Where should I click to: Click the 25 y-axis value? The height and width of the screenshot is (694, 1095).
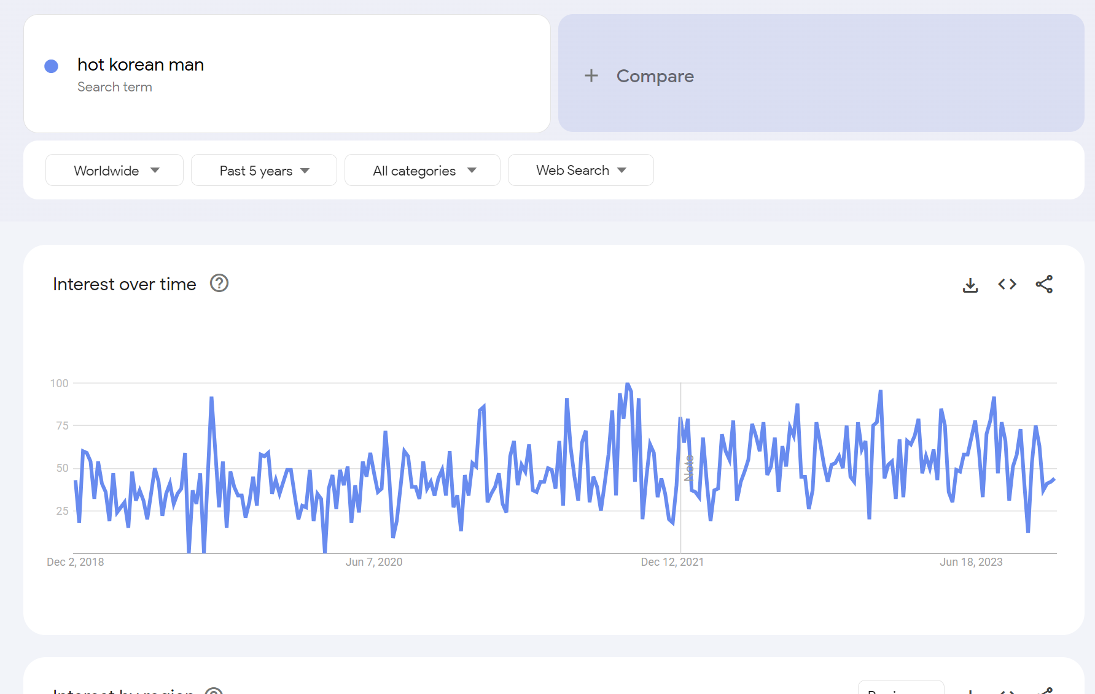(x=62, y=511)
